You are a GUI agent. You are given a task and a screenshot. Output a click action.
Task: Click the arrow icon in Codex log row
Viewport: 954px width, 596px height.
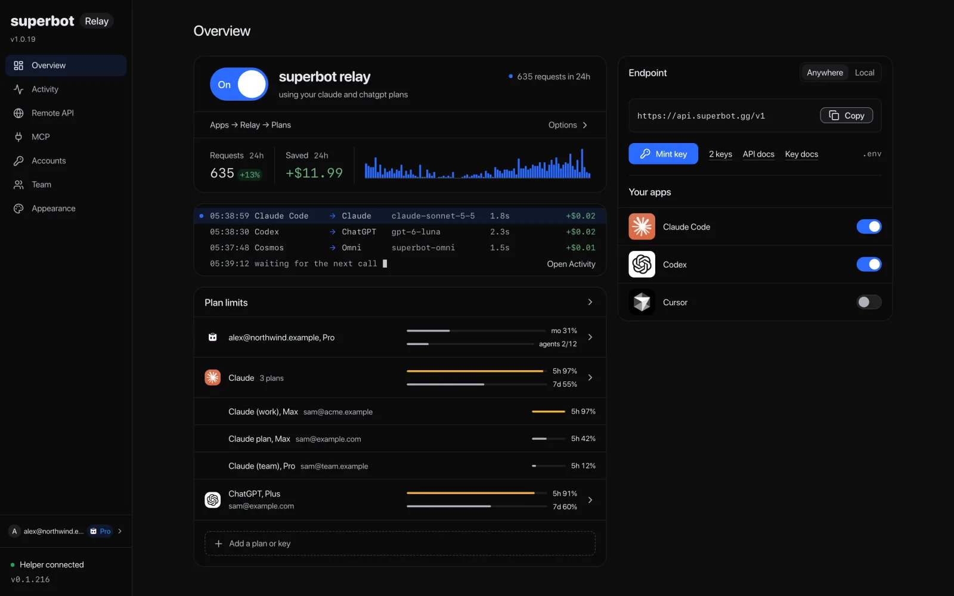click(x=333, y=232)
